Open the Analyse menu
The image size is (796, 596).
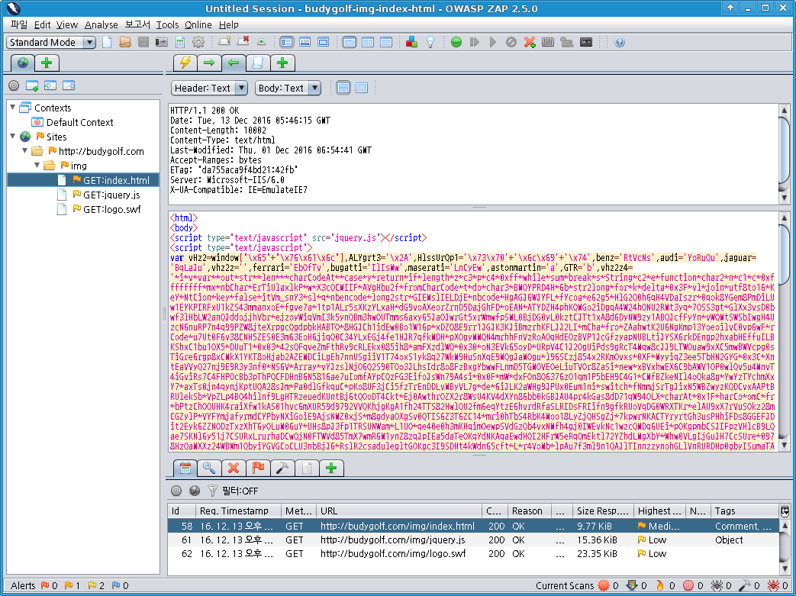101,24
